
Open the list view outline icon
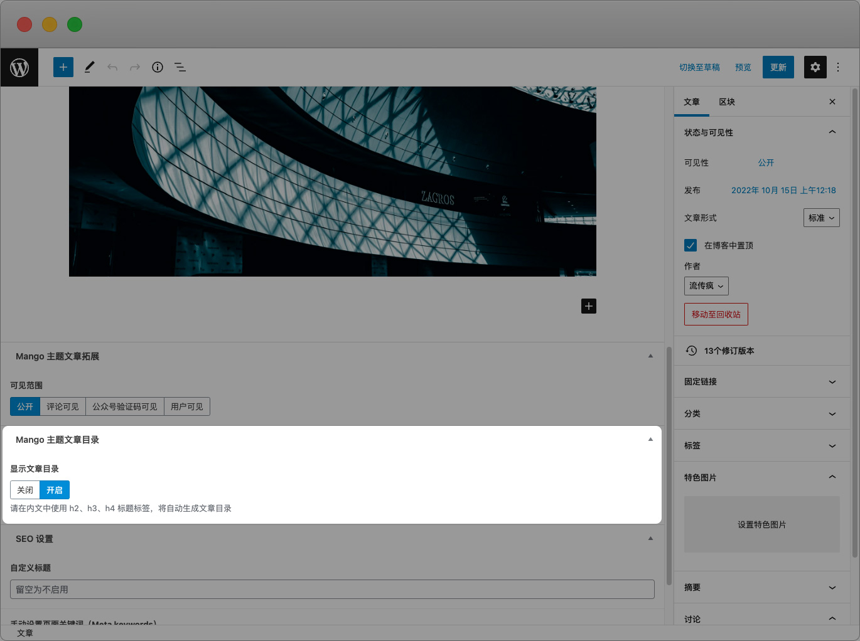180,67
